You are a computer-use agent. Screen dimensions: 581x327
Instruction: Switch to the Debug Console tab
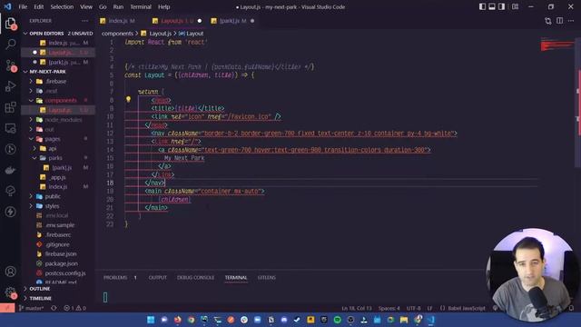[195, 277]
